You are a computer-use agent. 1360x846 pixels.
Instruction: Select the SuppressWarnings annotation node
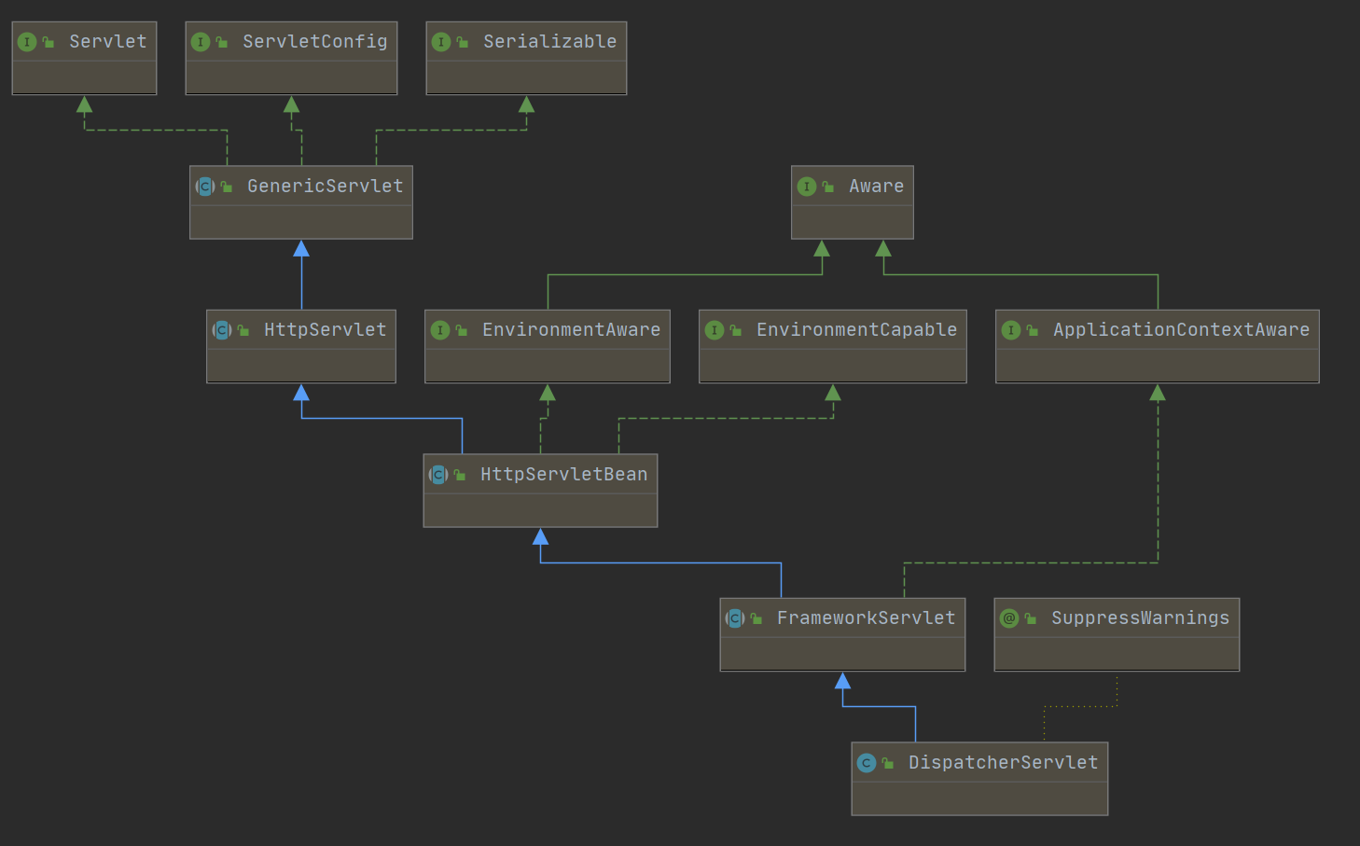click(1116, 634)
